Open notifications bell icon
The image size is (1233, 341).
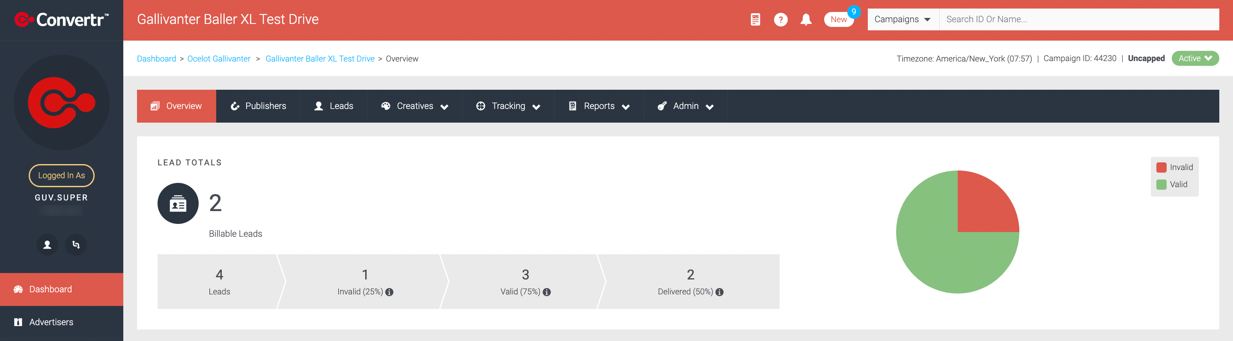coord(806,20)
